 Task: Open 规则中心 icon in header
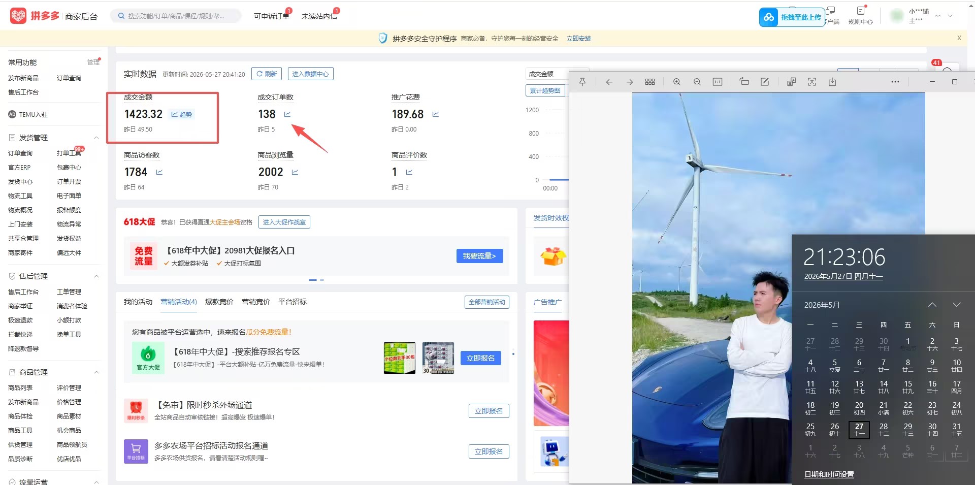click(861, 11)
